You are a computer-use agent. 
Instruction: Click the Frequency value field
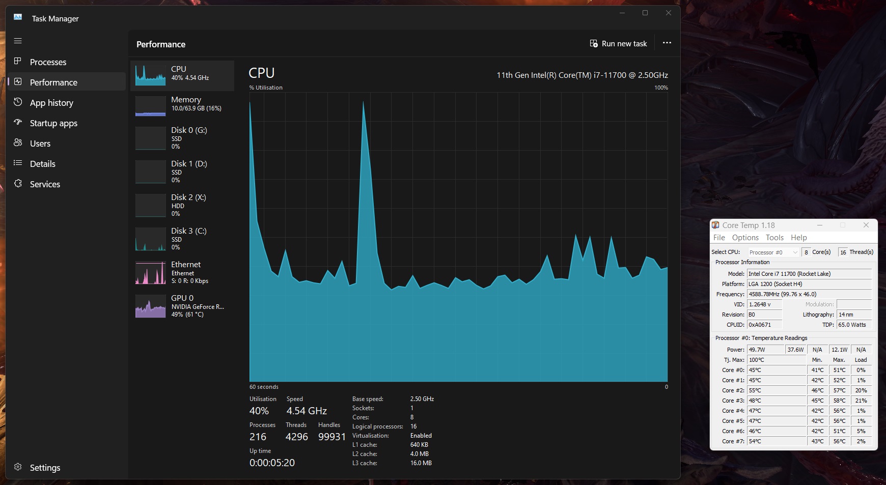click(809, 294)
